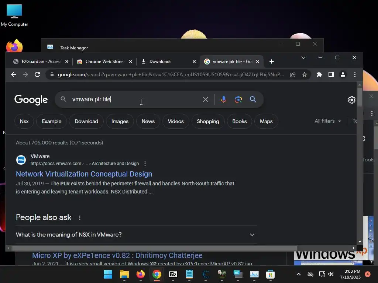View site info via padlock icon
Screen dimensions: 378x283
(x=52, y=74)
